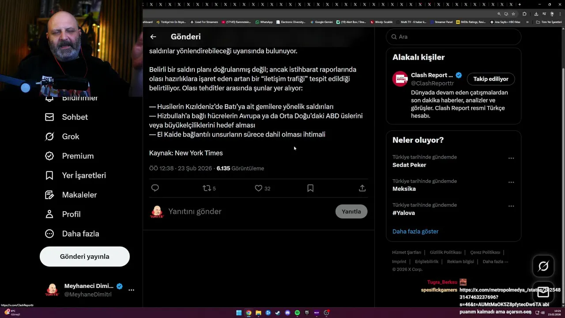Open Epic Games from the taskbar
The width and height of the screenshot is (565, 318).
[x=307, y=313]
